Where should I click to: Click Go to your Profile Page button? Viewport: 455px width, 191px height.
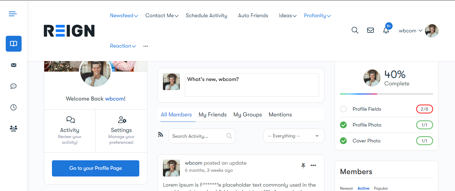tap(95, 168)
